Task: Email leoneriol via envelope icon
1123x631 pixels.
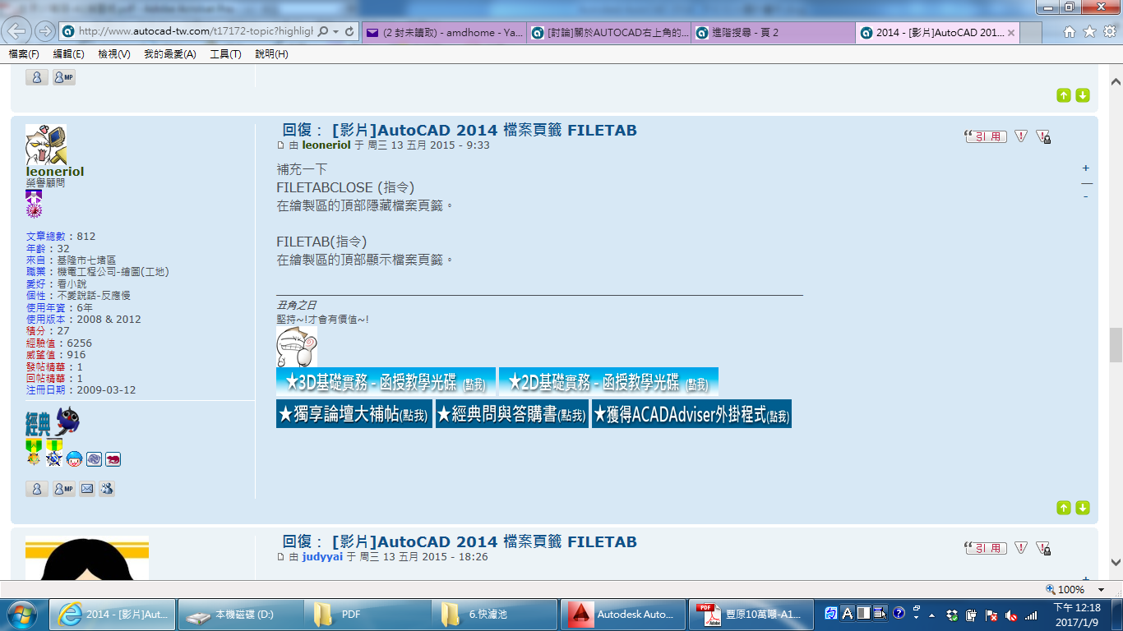Action: coord(86,489)
